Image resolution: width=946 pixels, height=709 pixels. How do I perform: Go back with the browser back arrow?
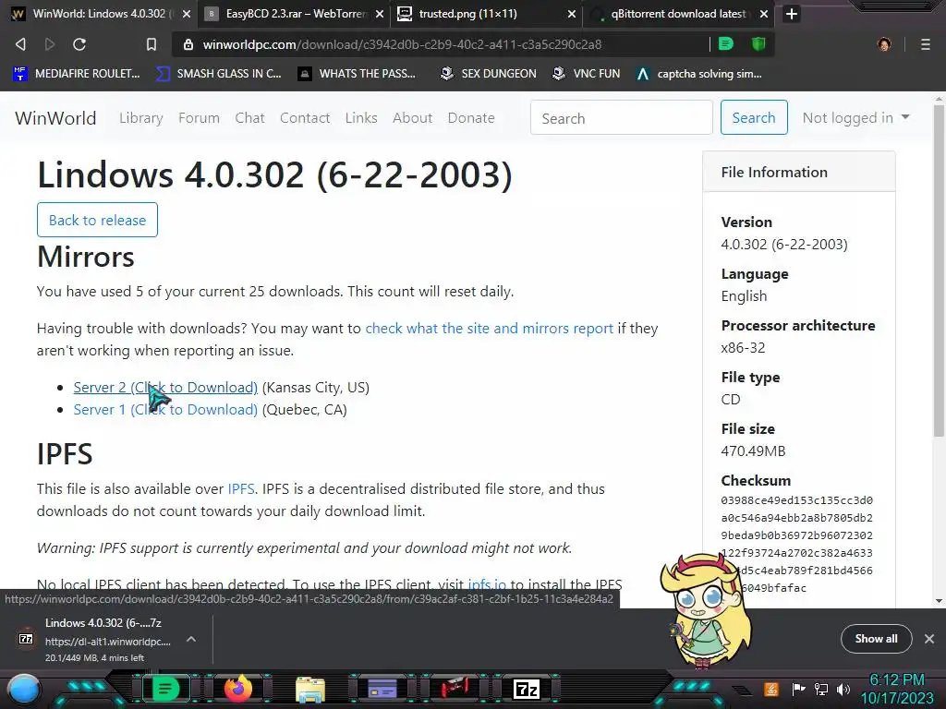tap(20, 44)
